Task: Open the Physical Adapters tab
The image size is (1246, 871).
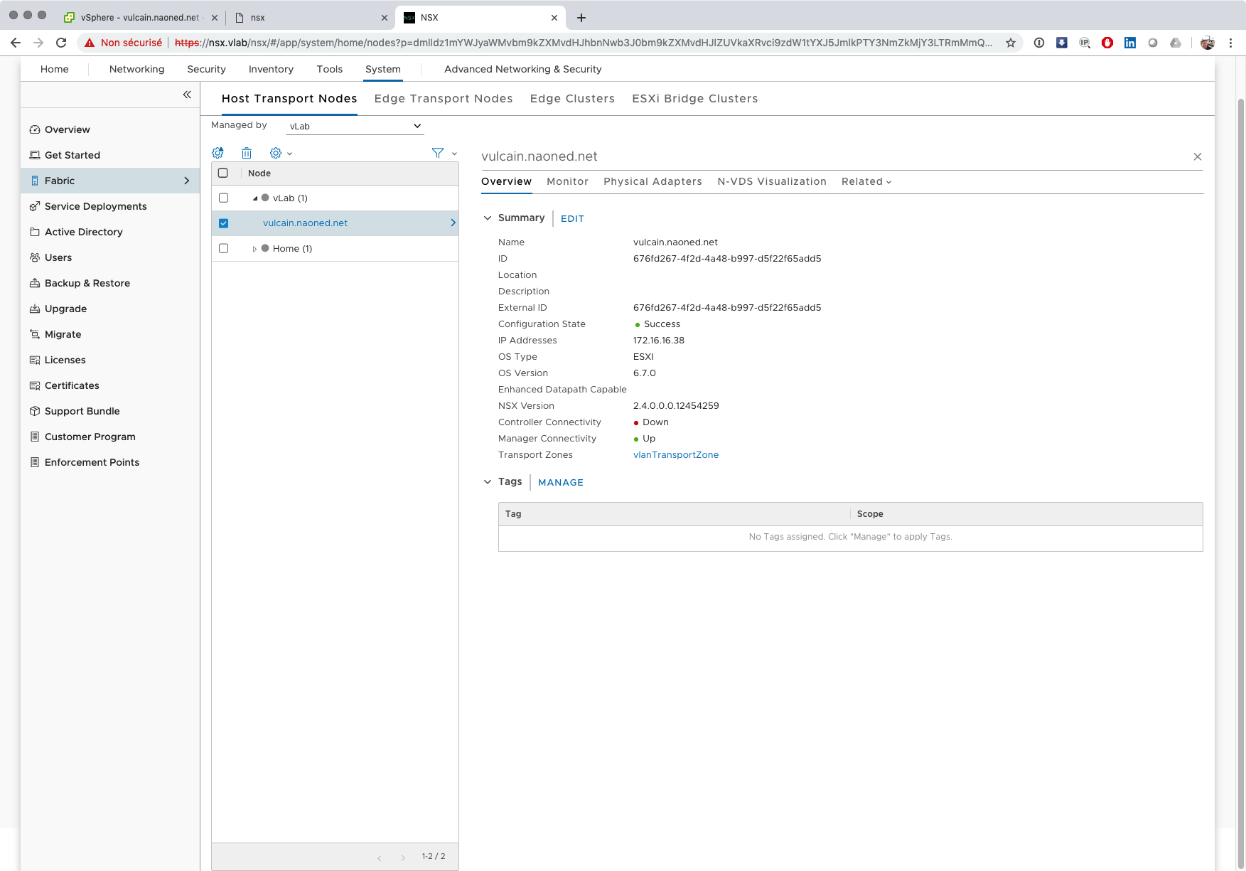Action: [x=652, y=181]
